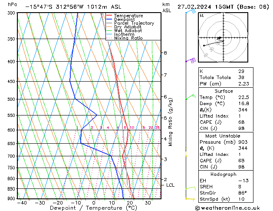Click the blue wind barb at 300 hPa
Screen dimensions: 273x211
tap(190, 11)
